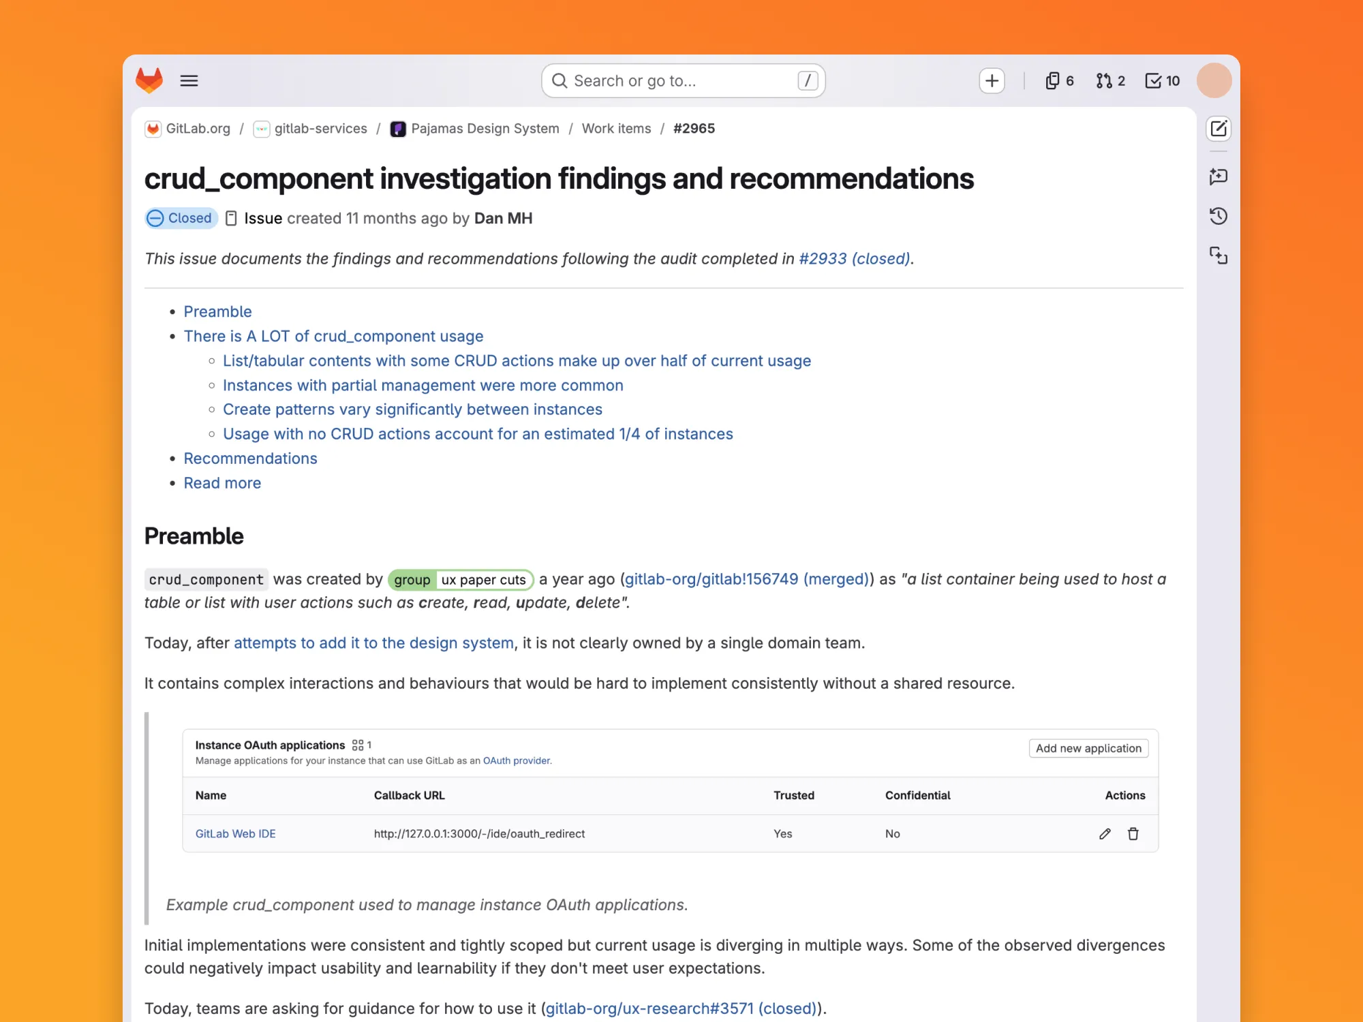
Task: Click the GitLab.org breadcrumb avatar icon
Action: (x=153, y=129)
